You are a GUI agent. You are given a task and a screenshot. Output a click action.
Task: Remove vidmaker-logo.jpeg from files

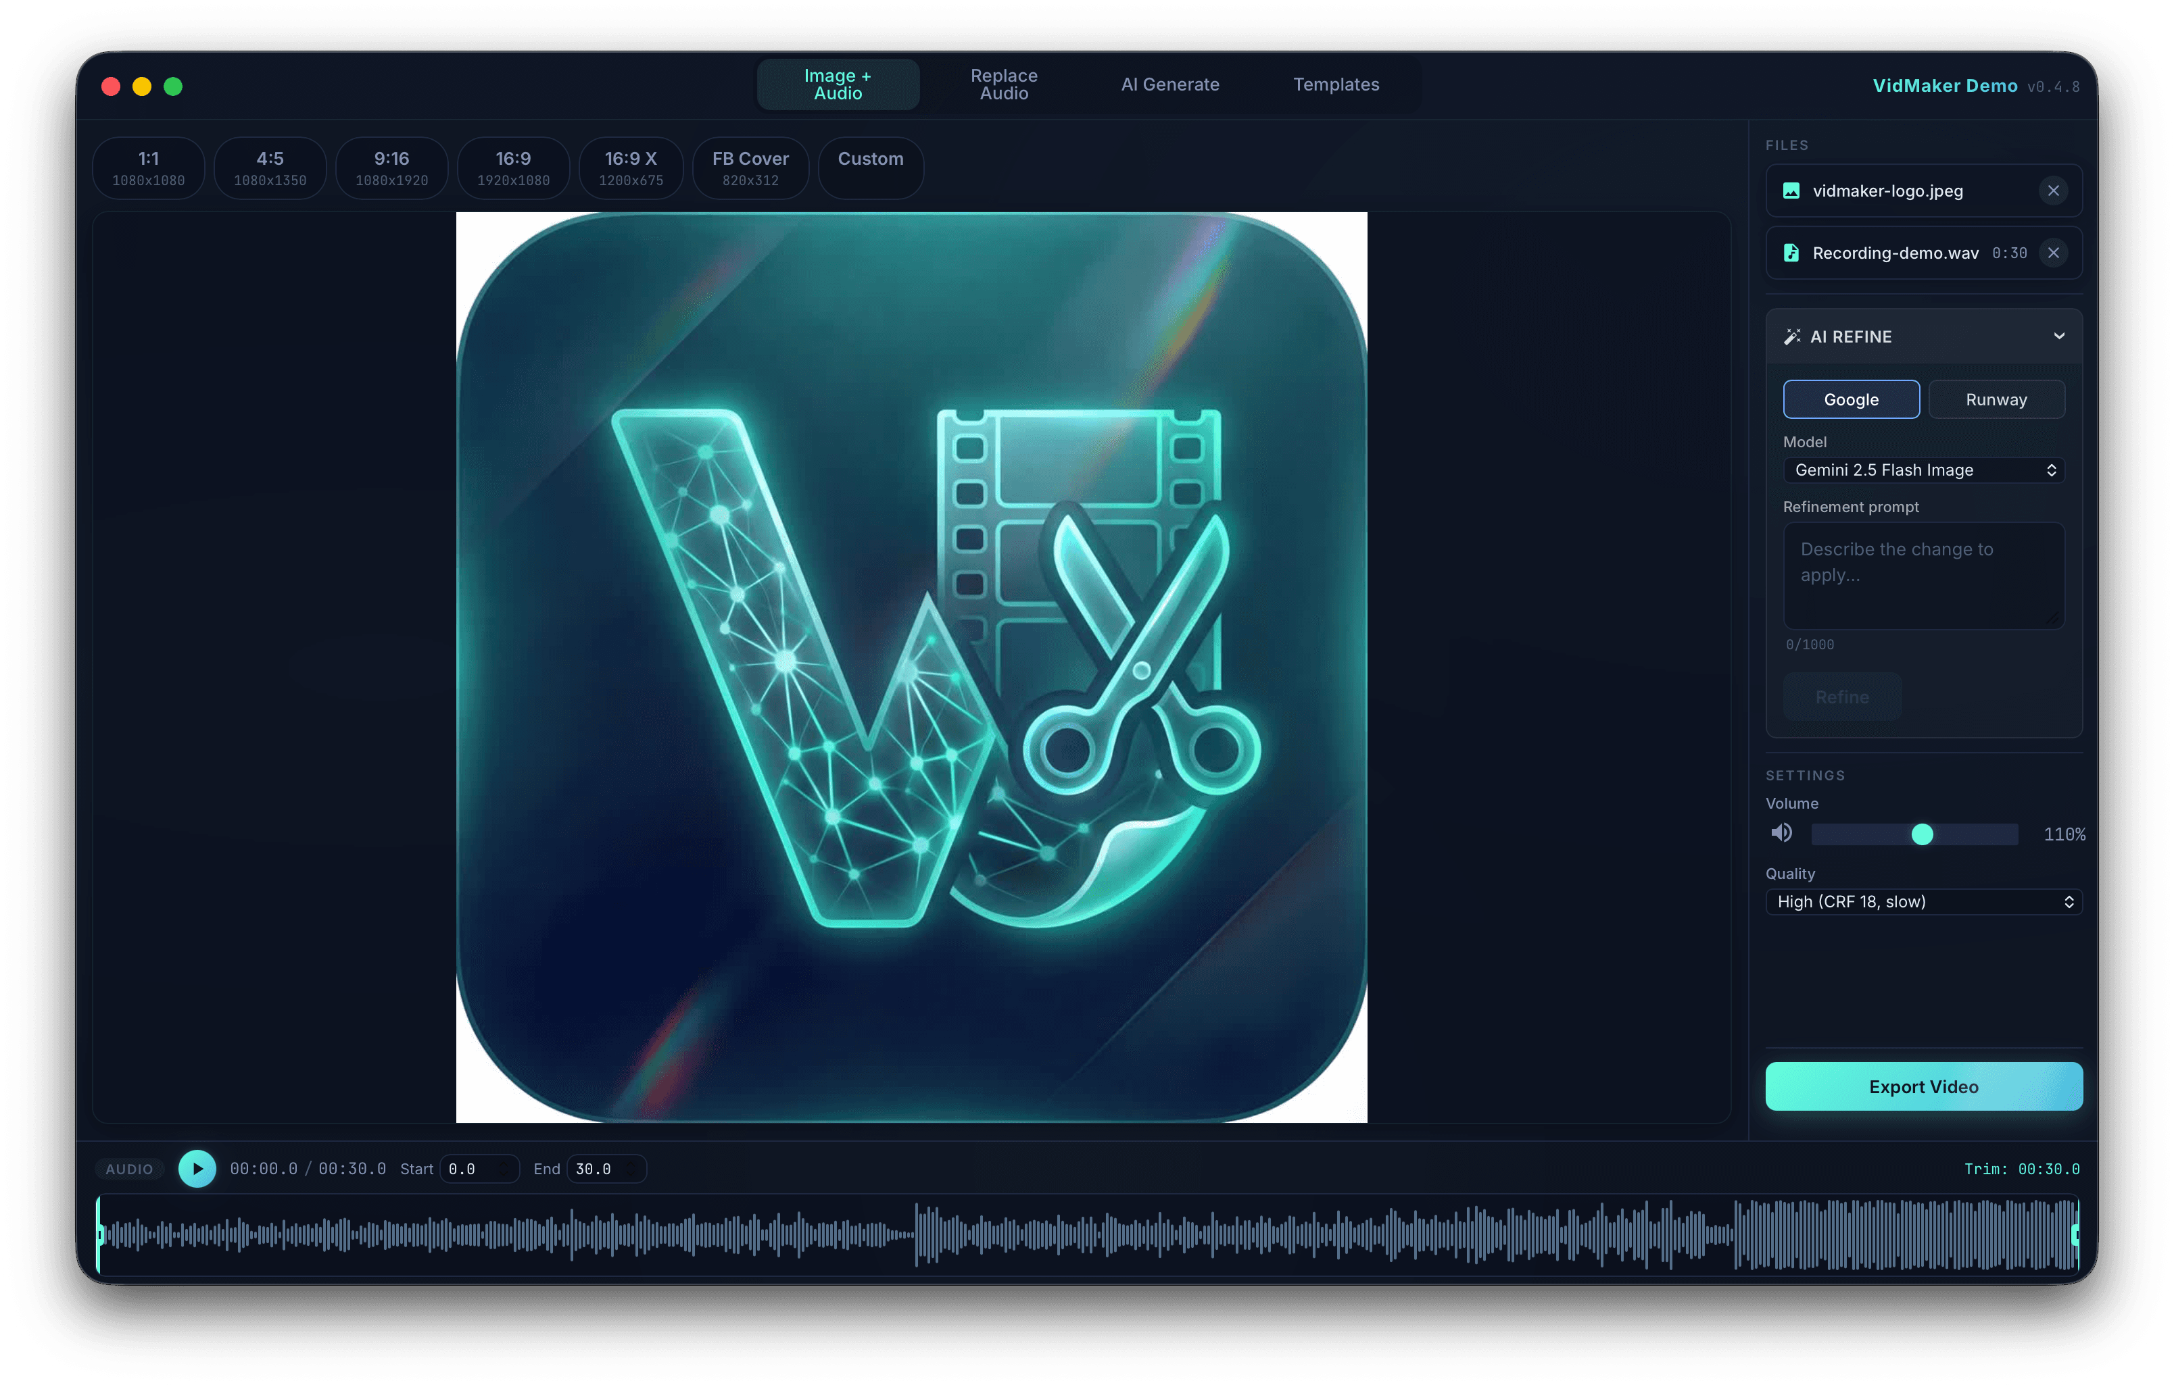click(2053, 191)
